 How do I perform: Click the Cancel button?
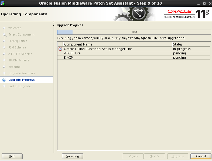point(201,156)
